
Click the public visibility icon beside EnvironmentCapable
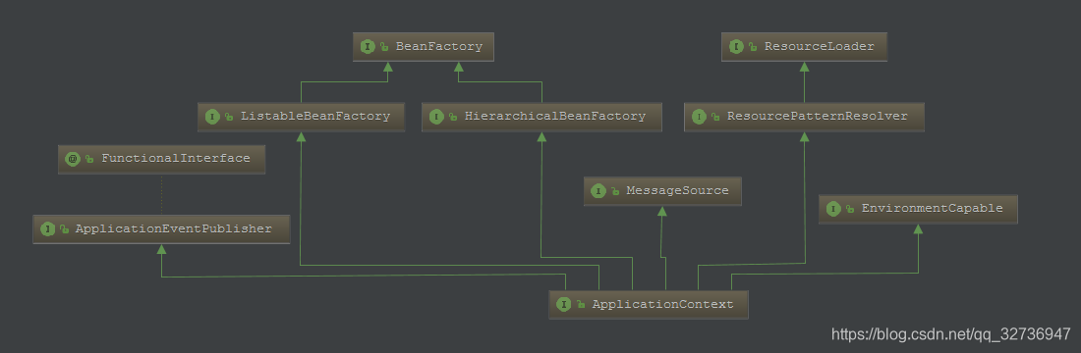(850, 209)
